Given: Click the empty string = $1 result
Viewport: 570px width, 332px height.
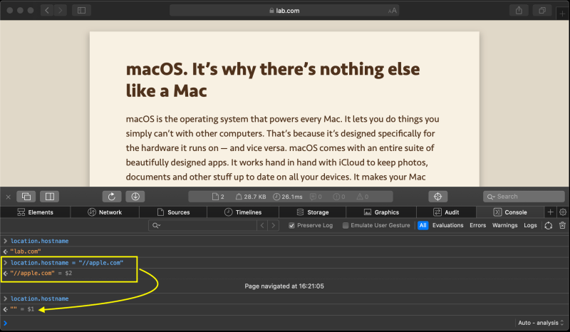Looking at the screenshot, I should (22, 309).
